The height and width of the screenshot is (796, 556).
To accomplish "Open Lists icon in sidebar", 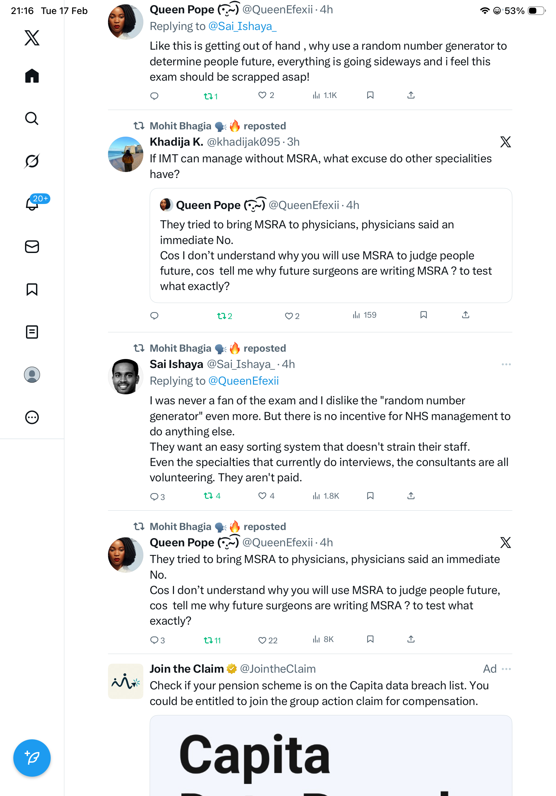I will tap(32, 332).
